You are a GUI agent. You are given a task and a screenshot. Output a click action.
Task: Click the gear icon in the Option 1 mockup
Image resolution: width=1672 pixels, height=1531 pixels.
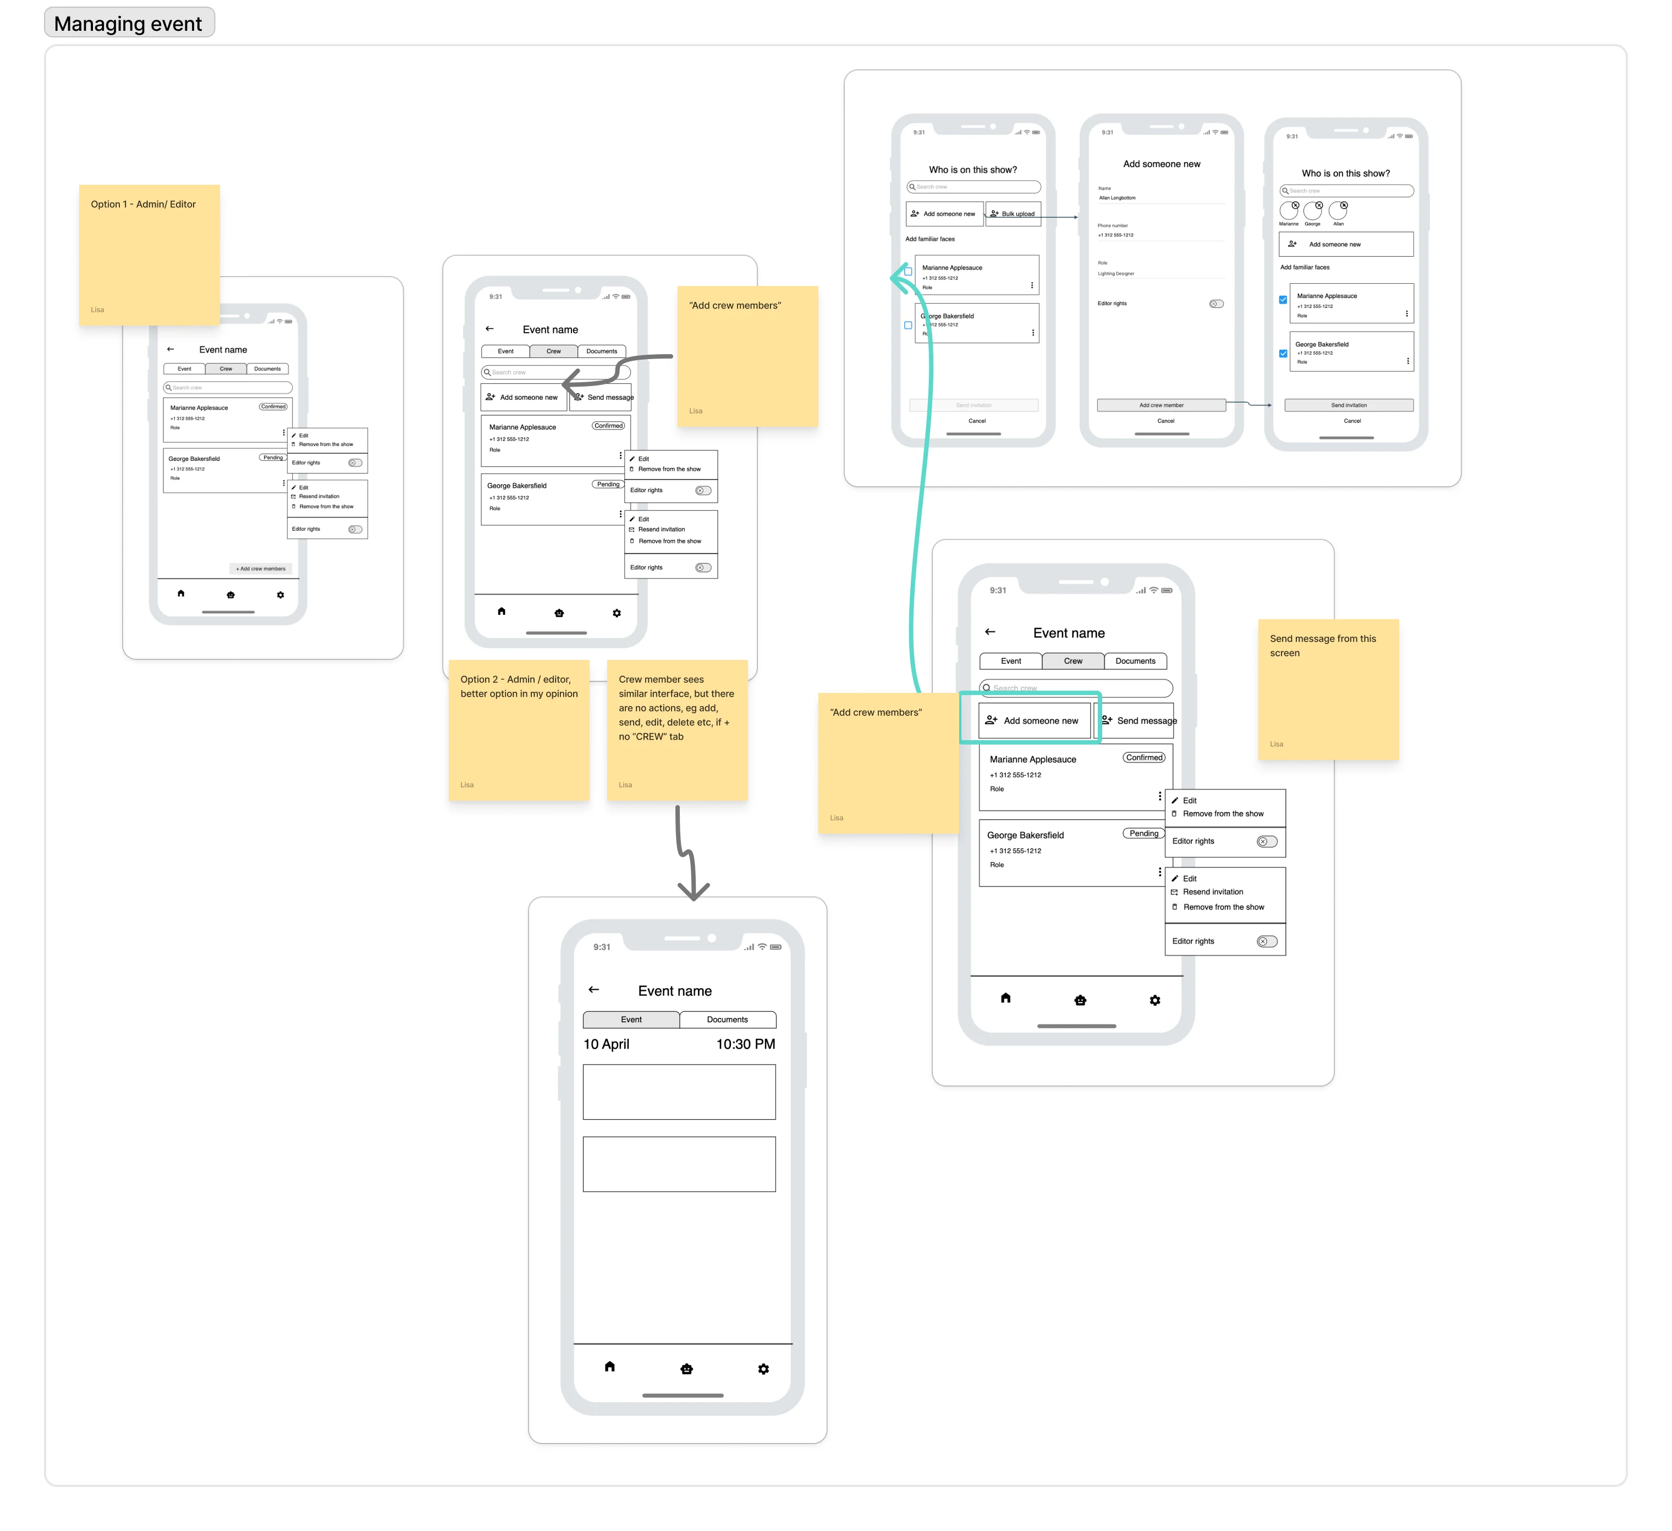[280, 594]
